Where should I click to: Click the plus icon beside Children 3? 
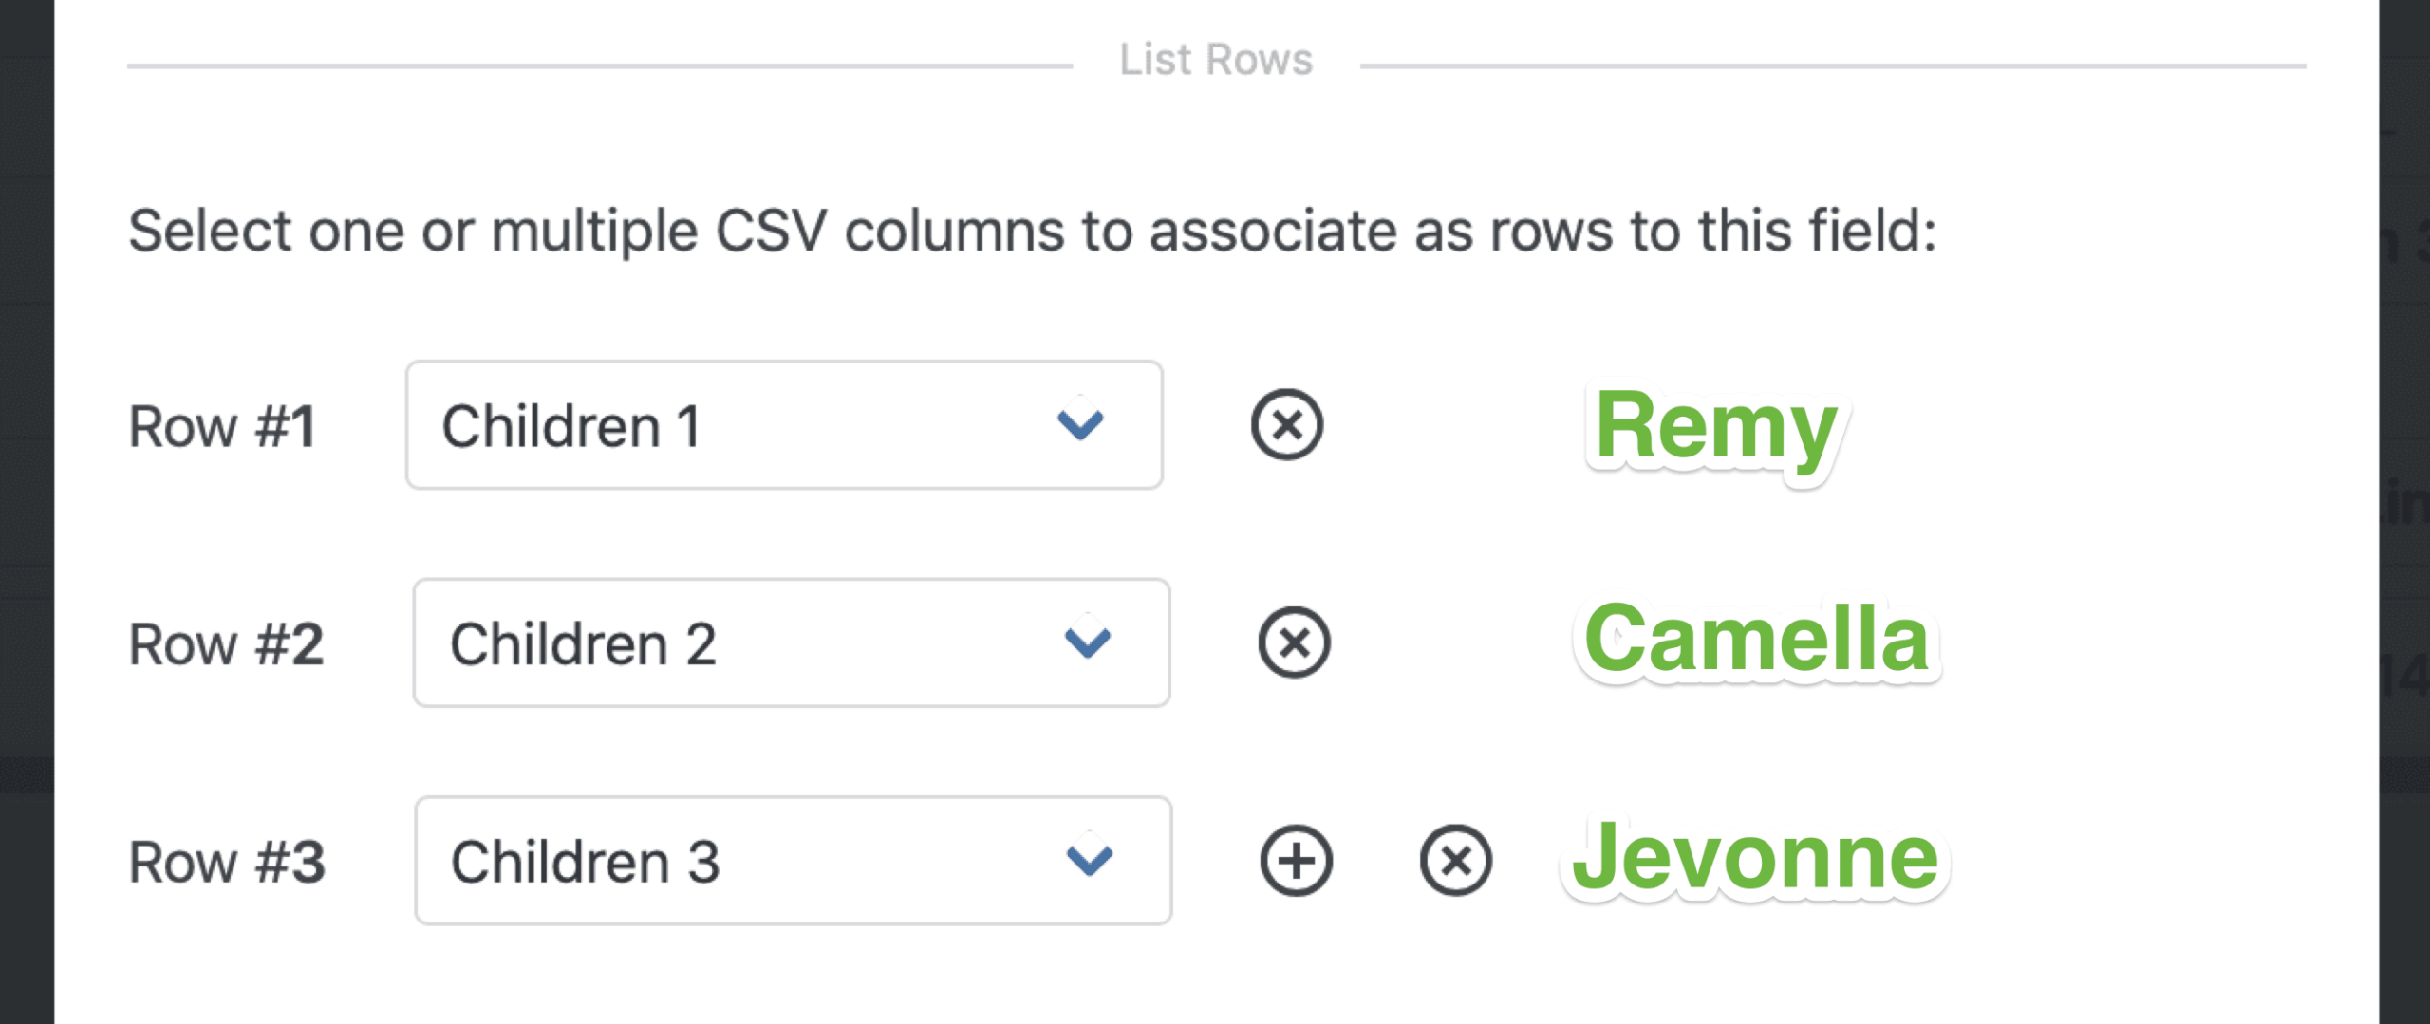click(1296, 860)
